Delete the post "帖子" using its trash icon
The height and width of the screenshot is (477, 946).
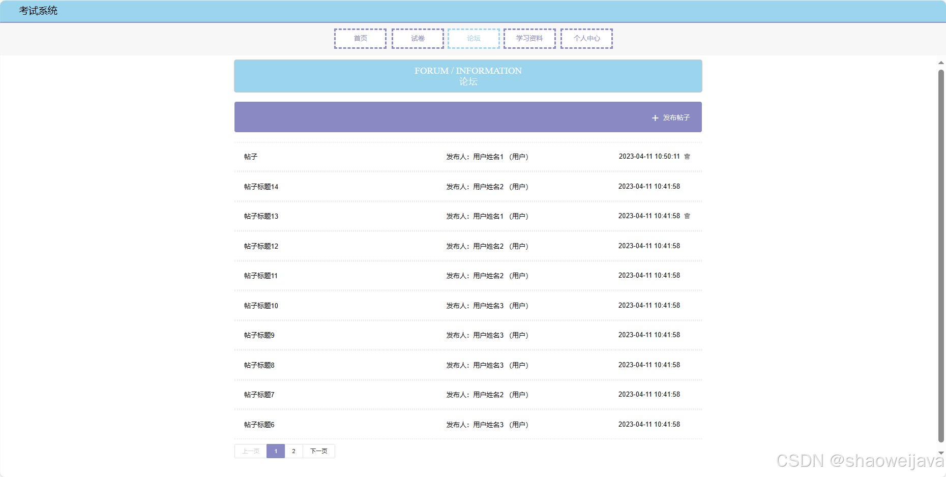tap(687, 157)
